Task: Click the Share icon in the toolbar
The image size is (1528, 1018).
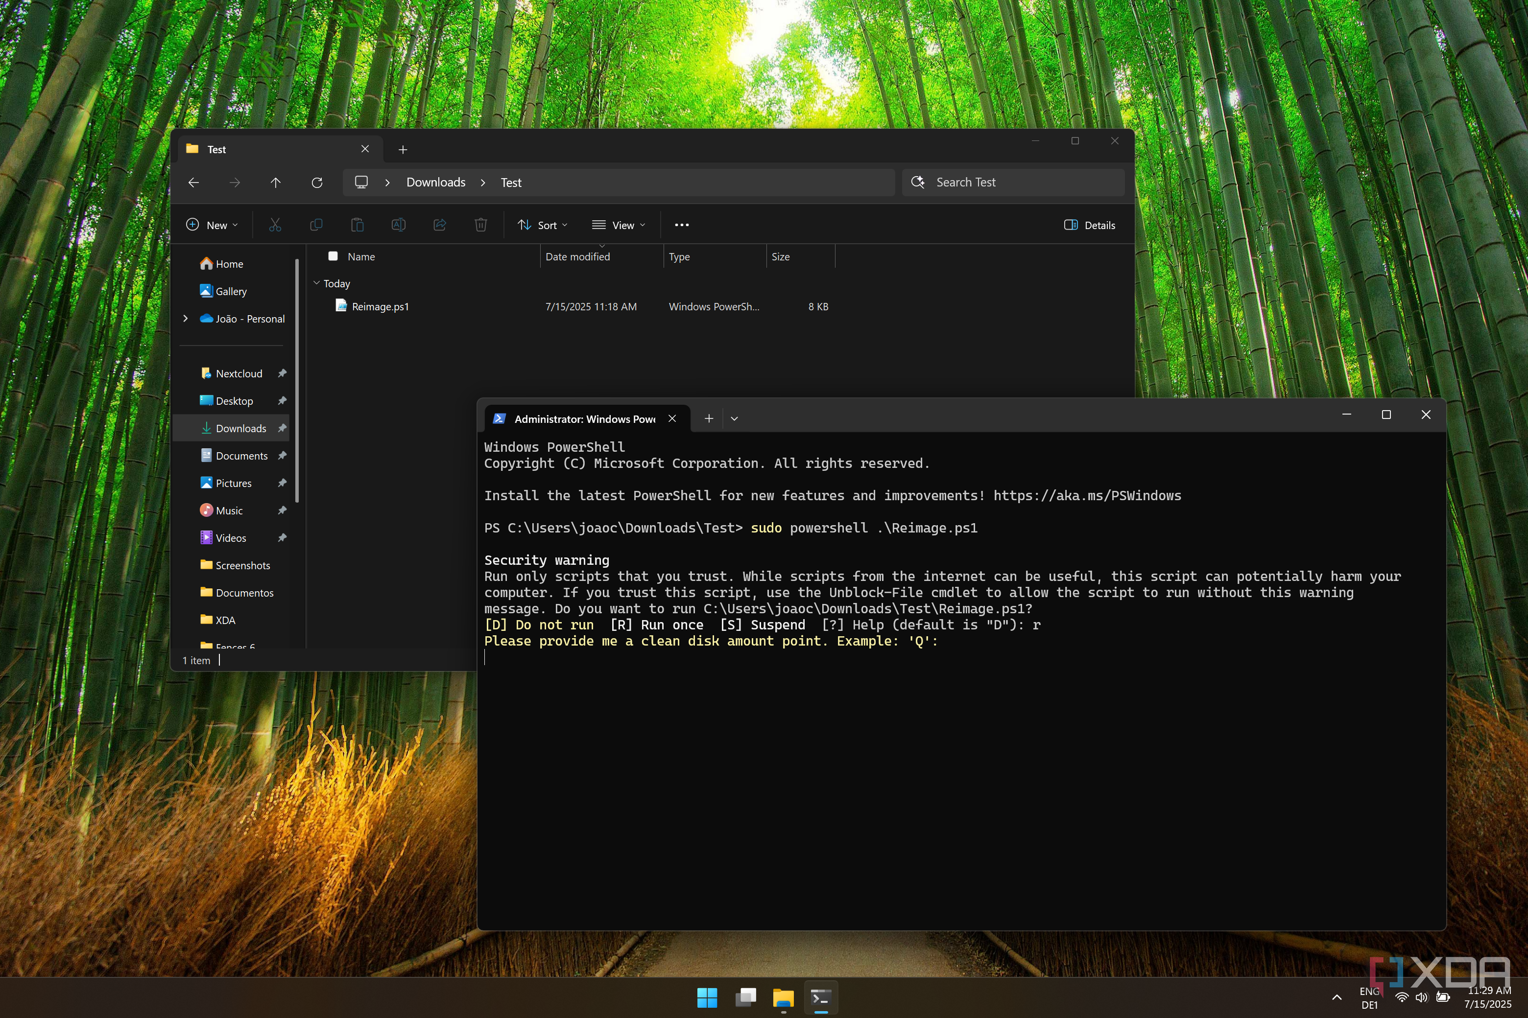Action: [x=440, y=225]
